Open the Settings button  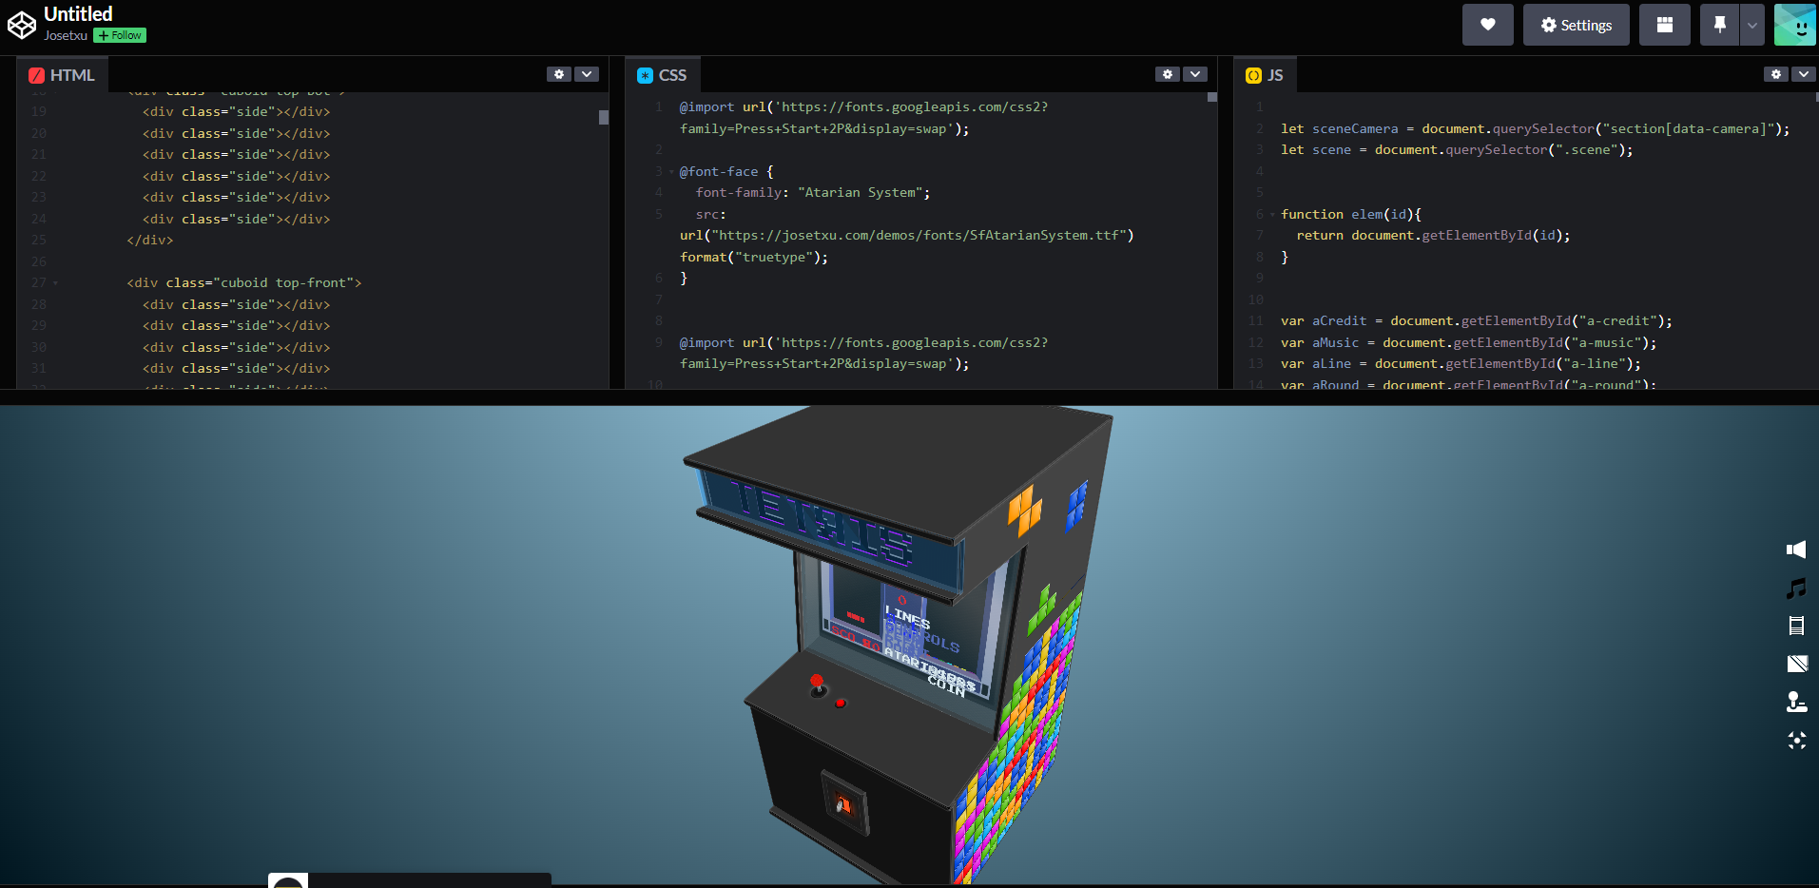[1577, 25]
